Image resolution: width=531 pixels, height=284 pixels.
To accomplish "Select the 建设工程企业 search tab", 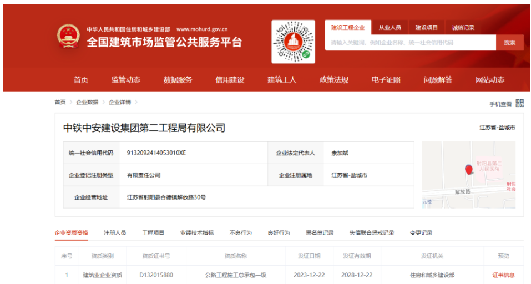I will click(x=348, y=27).
